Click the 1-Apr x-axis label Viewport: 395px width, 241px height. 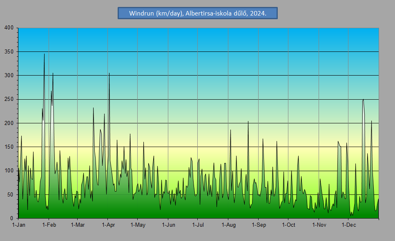108,225
